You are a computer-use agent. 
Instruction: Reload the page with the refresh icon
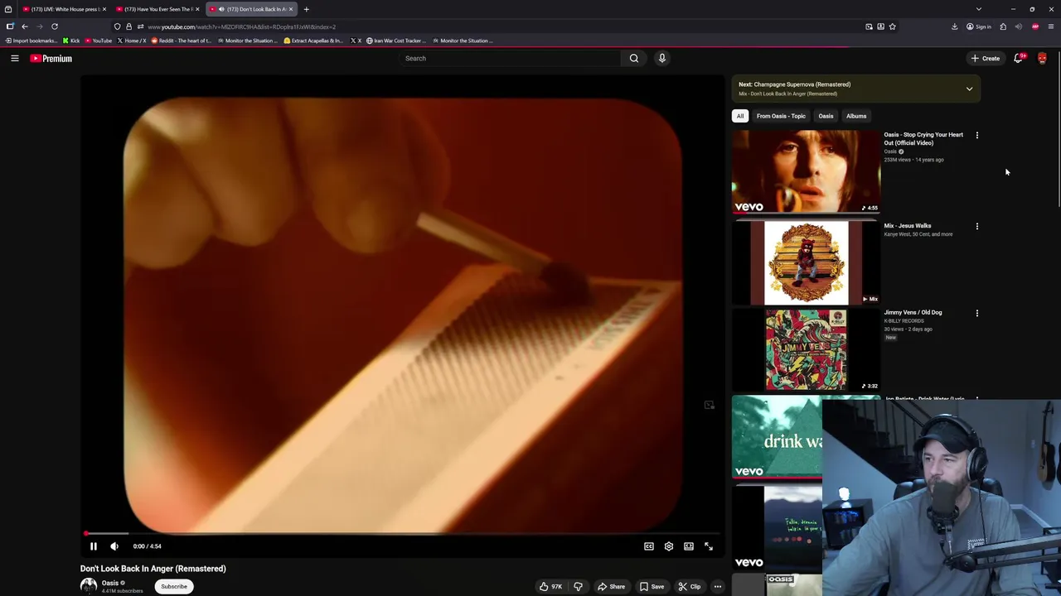(x=55, y=26)
